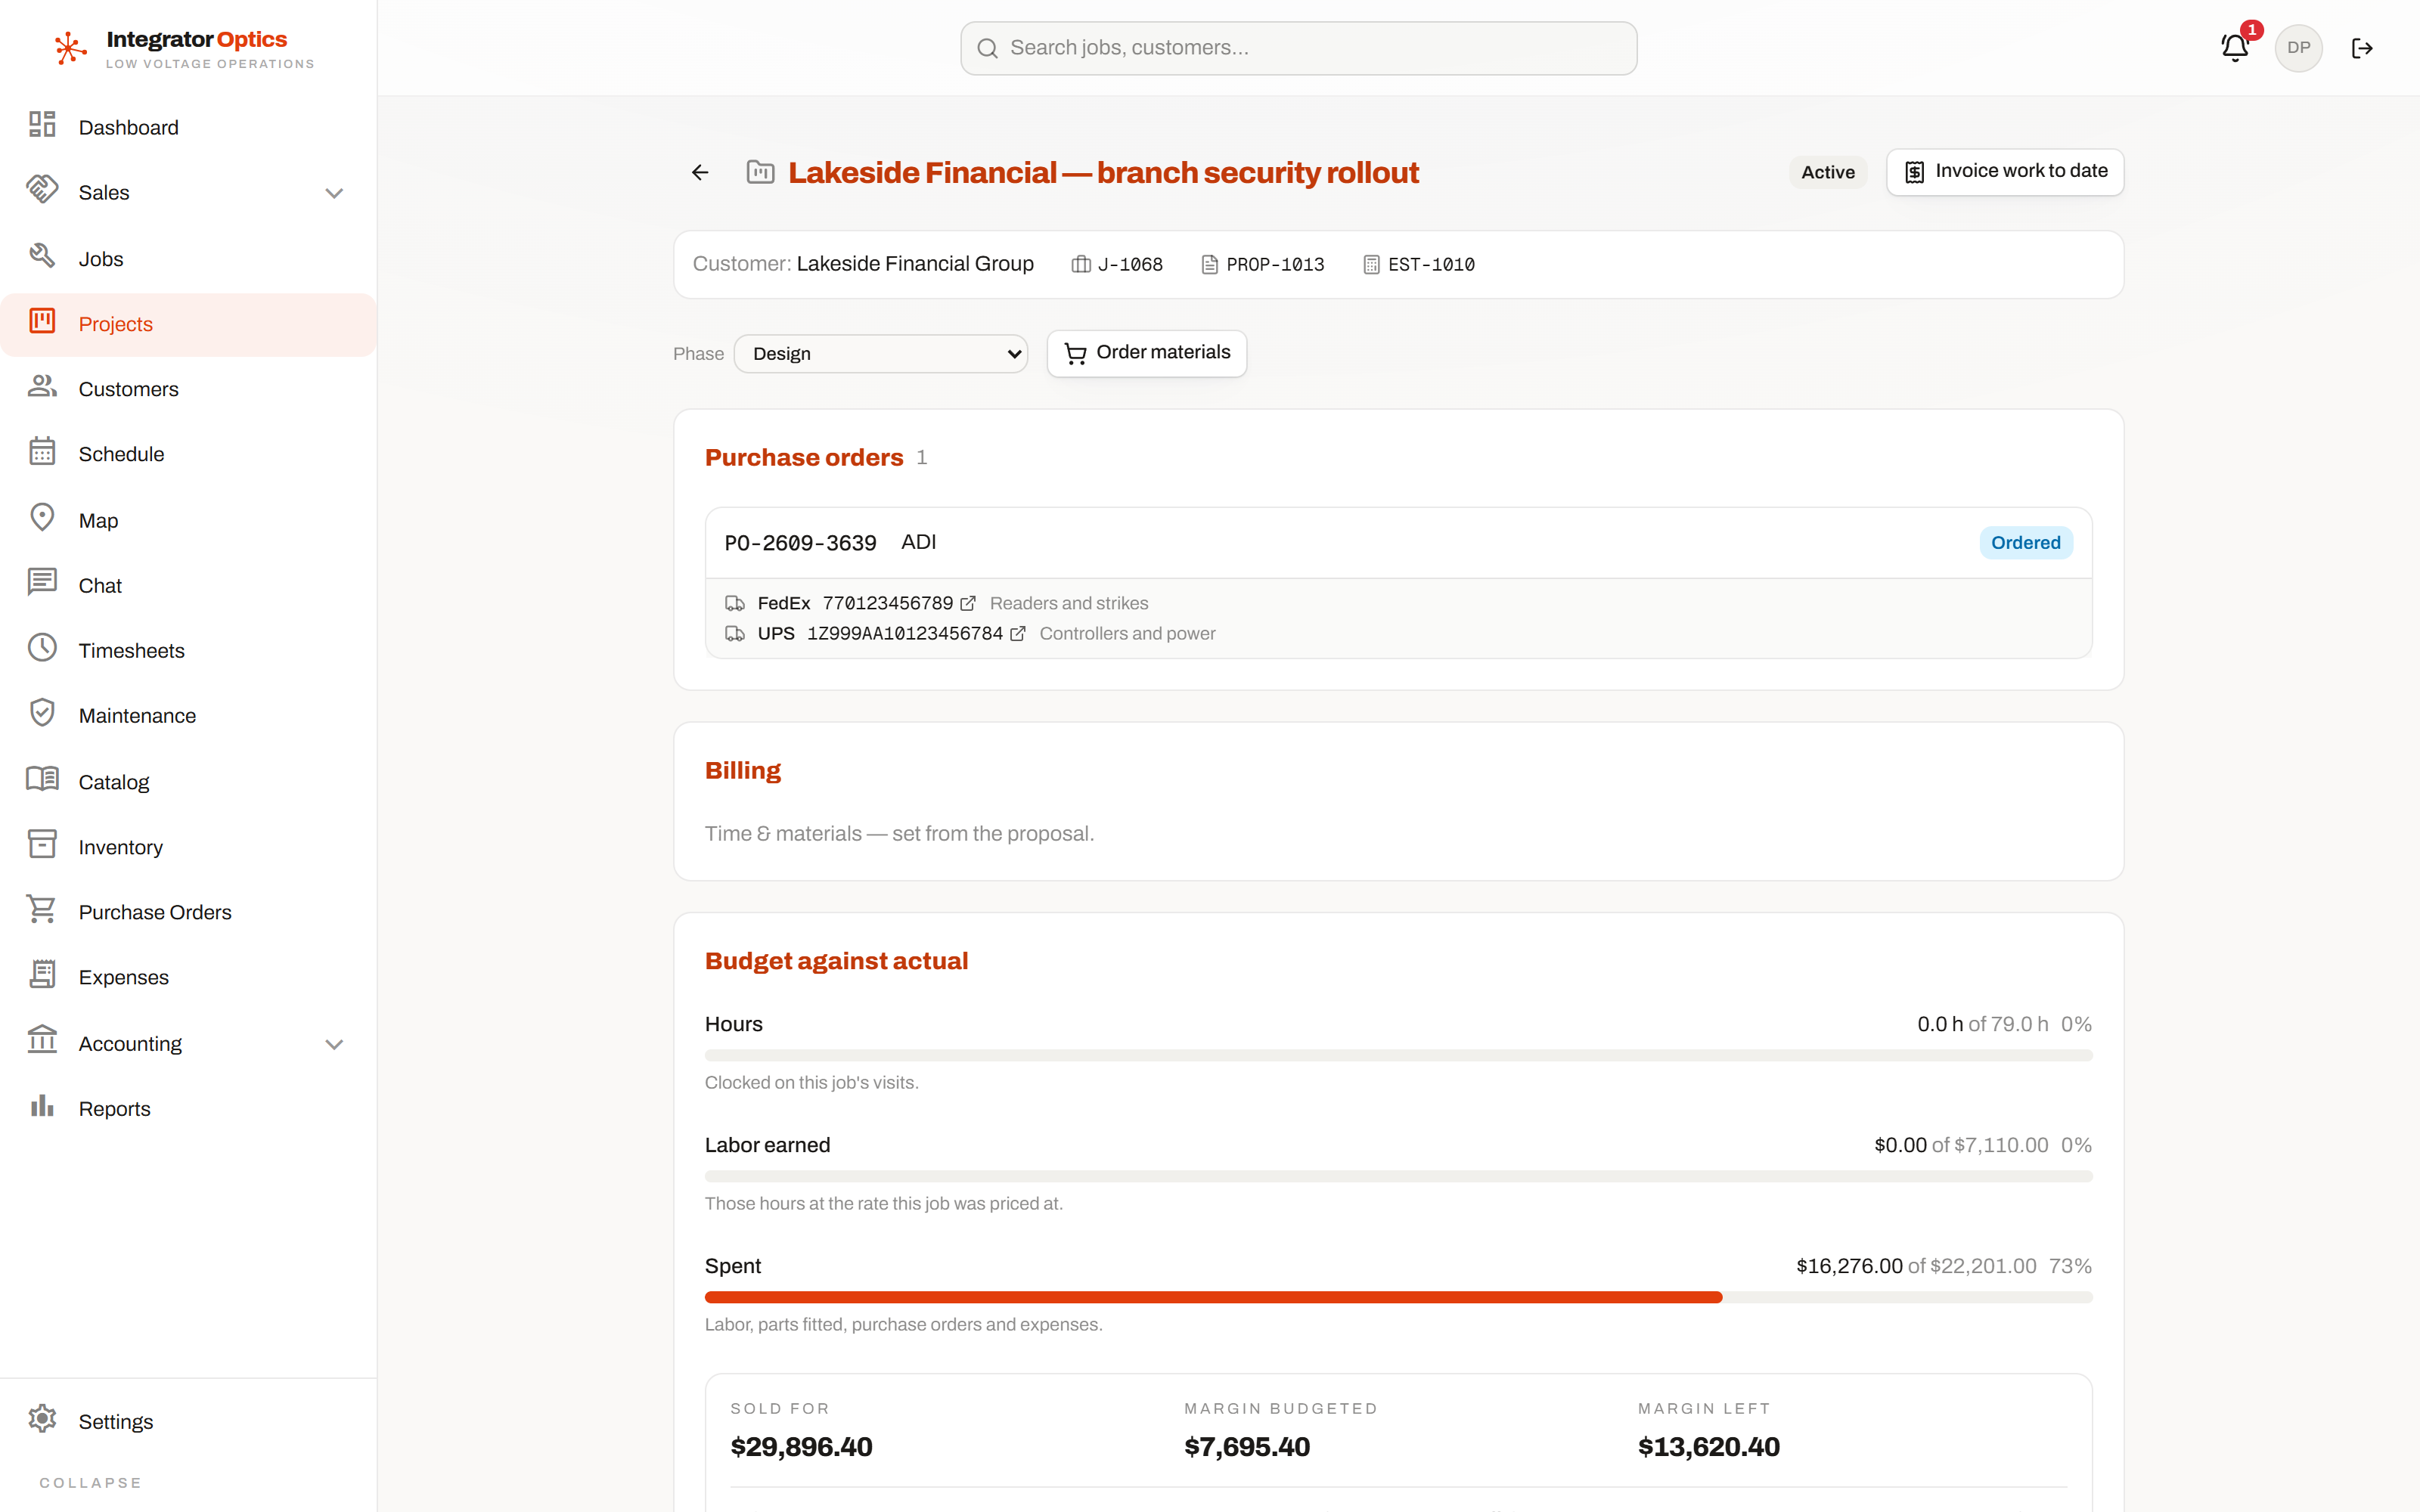Click the Customers people icon

coord(42,387)
